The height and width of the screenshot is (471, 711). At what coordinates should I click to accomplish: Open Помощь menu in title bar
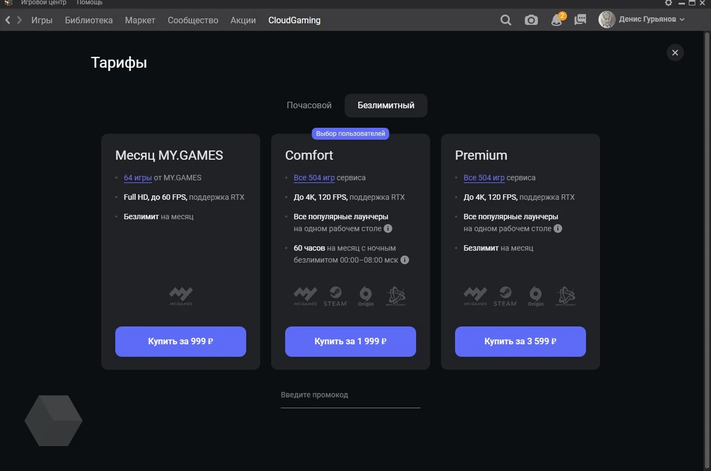click(89, 3)
